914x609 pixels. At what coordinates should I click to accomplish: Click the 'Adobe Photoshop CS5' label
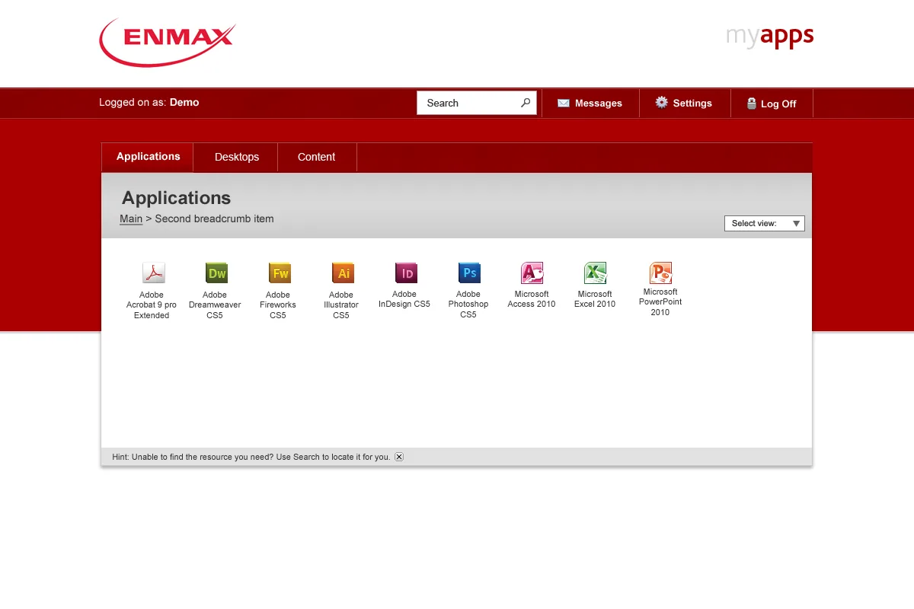coord(468,304)
